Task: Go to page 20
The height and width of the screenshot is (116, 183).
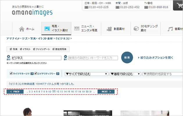Action: pos(87,92)
